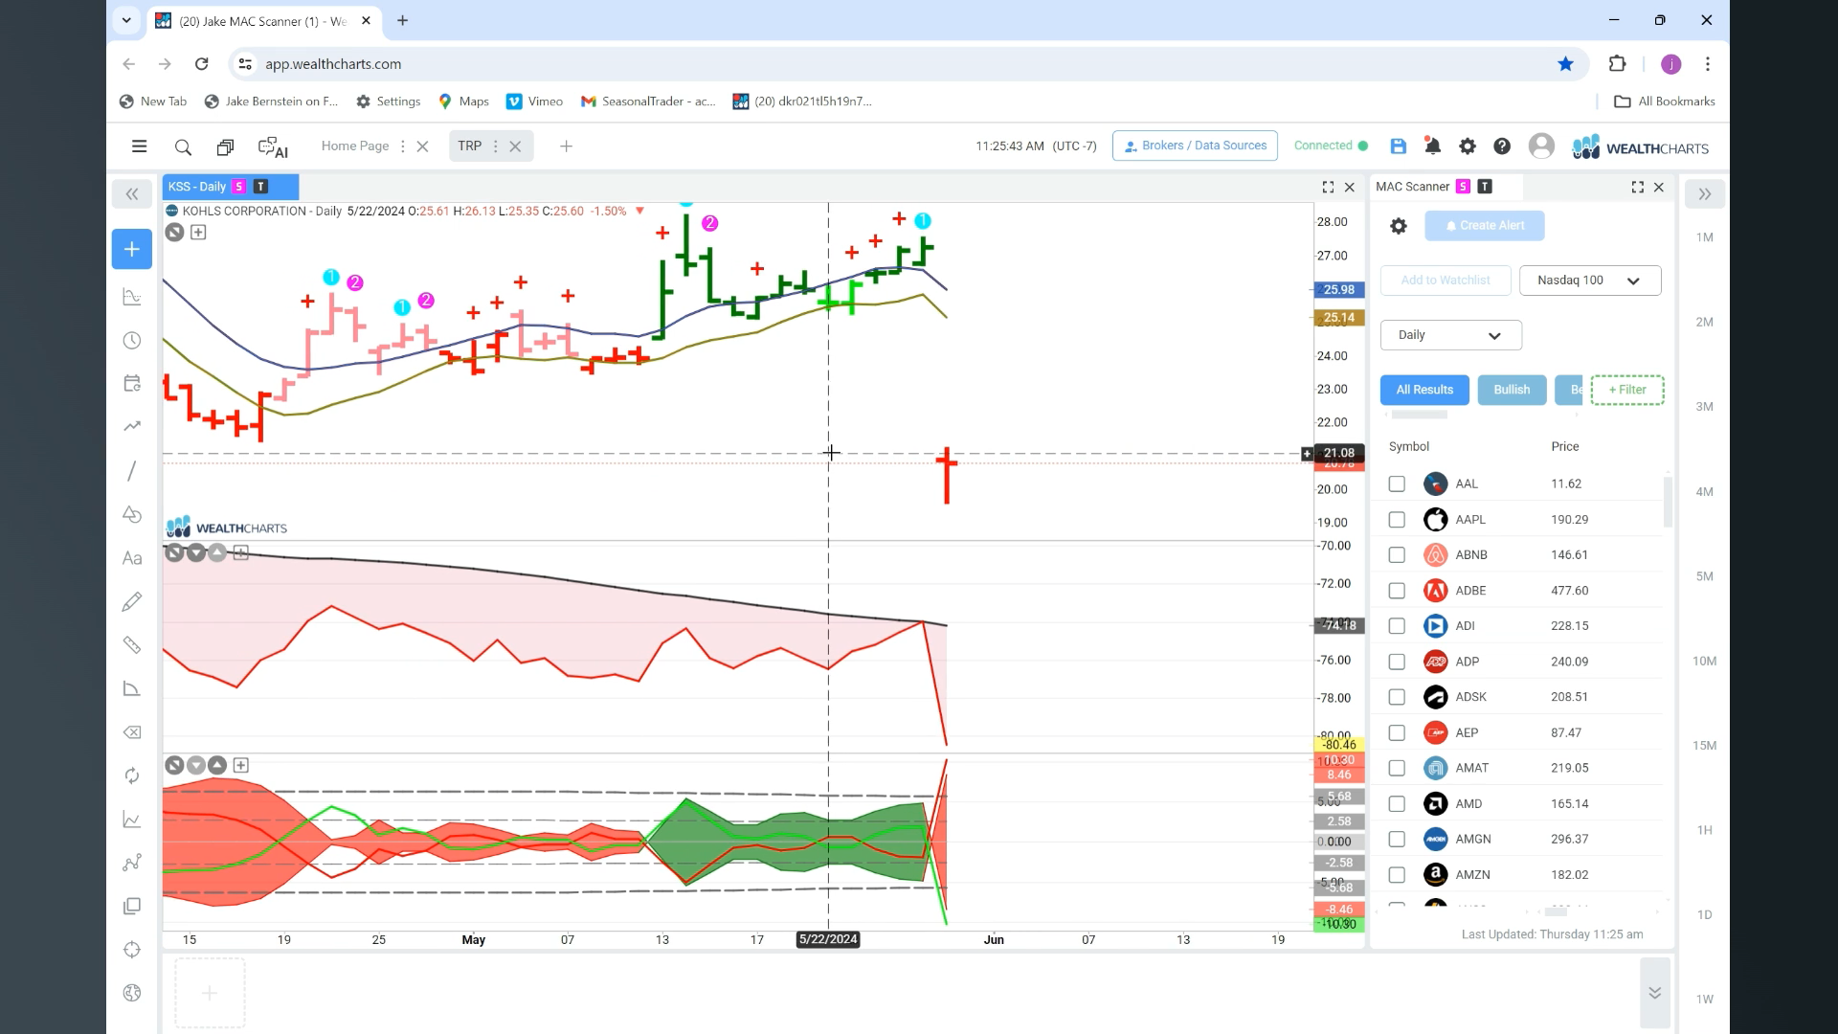Image resolution: width=1838 pixels, height=1034 pixels.
Task: Open the layouts window icon
Action: 225,147
